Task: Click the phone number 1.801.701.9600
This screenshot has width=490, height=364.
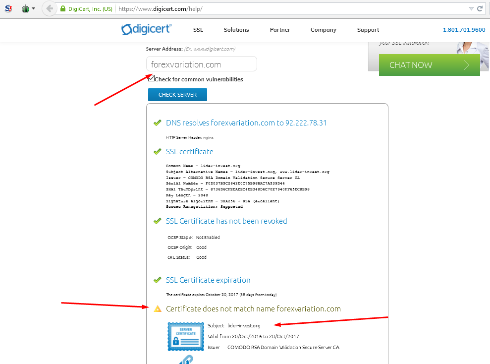Action: click(x=464, y=30)
